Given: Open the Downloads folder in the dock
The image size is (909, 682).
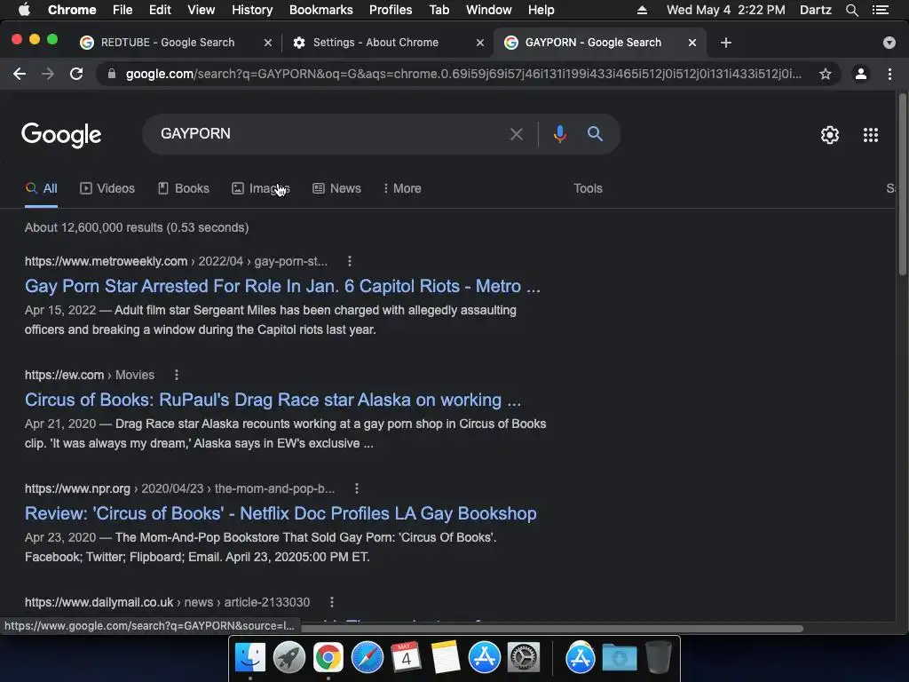Looking at the screenshot, I should pyautogui.click(x=619, y=658).
